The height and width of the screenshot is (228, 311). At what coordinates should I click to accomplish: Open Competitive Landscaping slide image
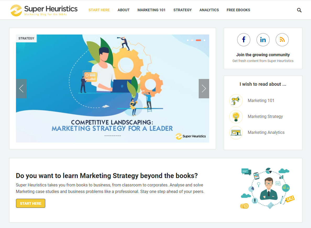click(113, 89)
